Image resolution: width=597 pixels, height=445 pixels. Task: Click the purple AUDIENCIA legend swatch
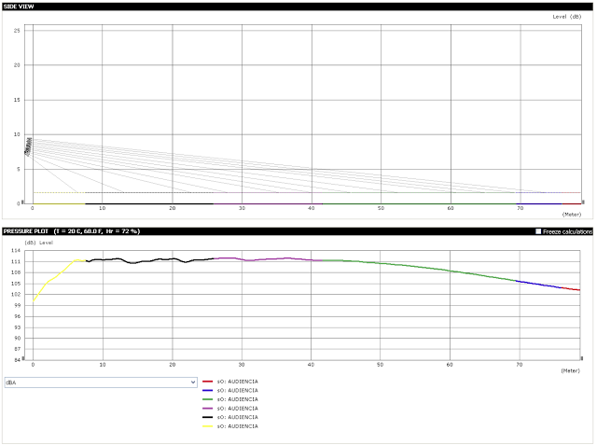point(207,408)
